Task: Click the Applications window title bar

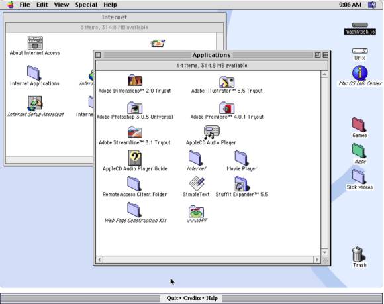Action: [211, 55]
